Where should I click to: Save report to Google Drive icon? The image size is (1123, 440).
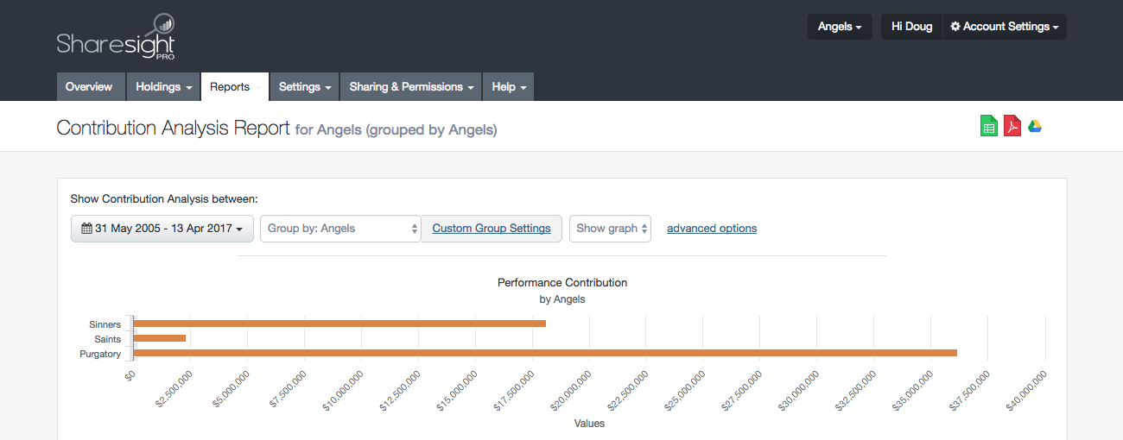[1034, 126]
